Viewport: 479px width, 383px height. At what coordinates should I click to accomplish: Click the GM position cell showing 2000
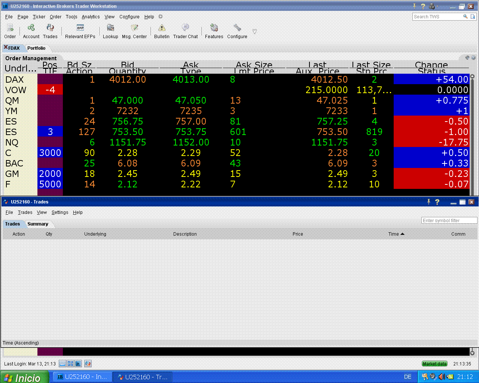(x=50, y=174)
